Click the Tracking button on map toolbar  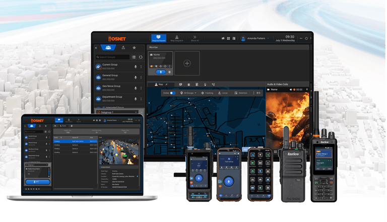click(x=207, y=93)
